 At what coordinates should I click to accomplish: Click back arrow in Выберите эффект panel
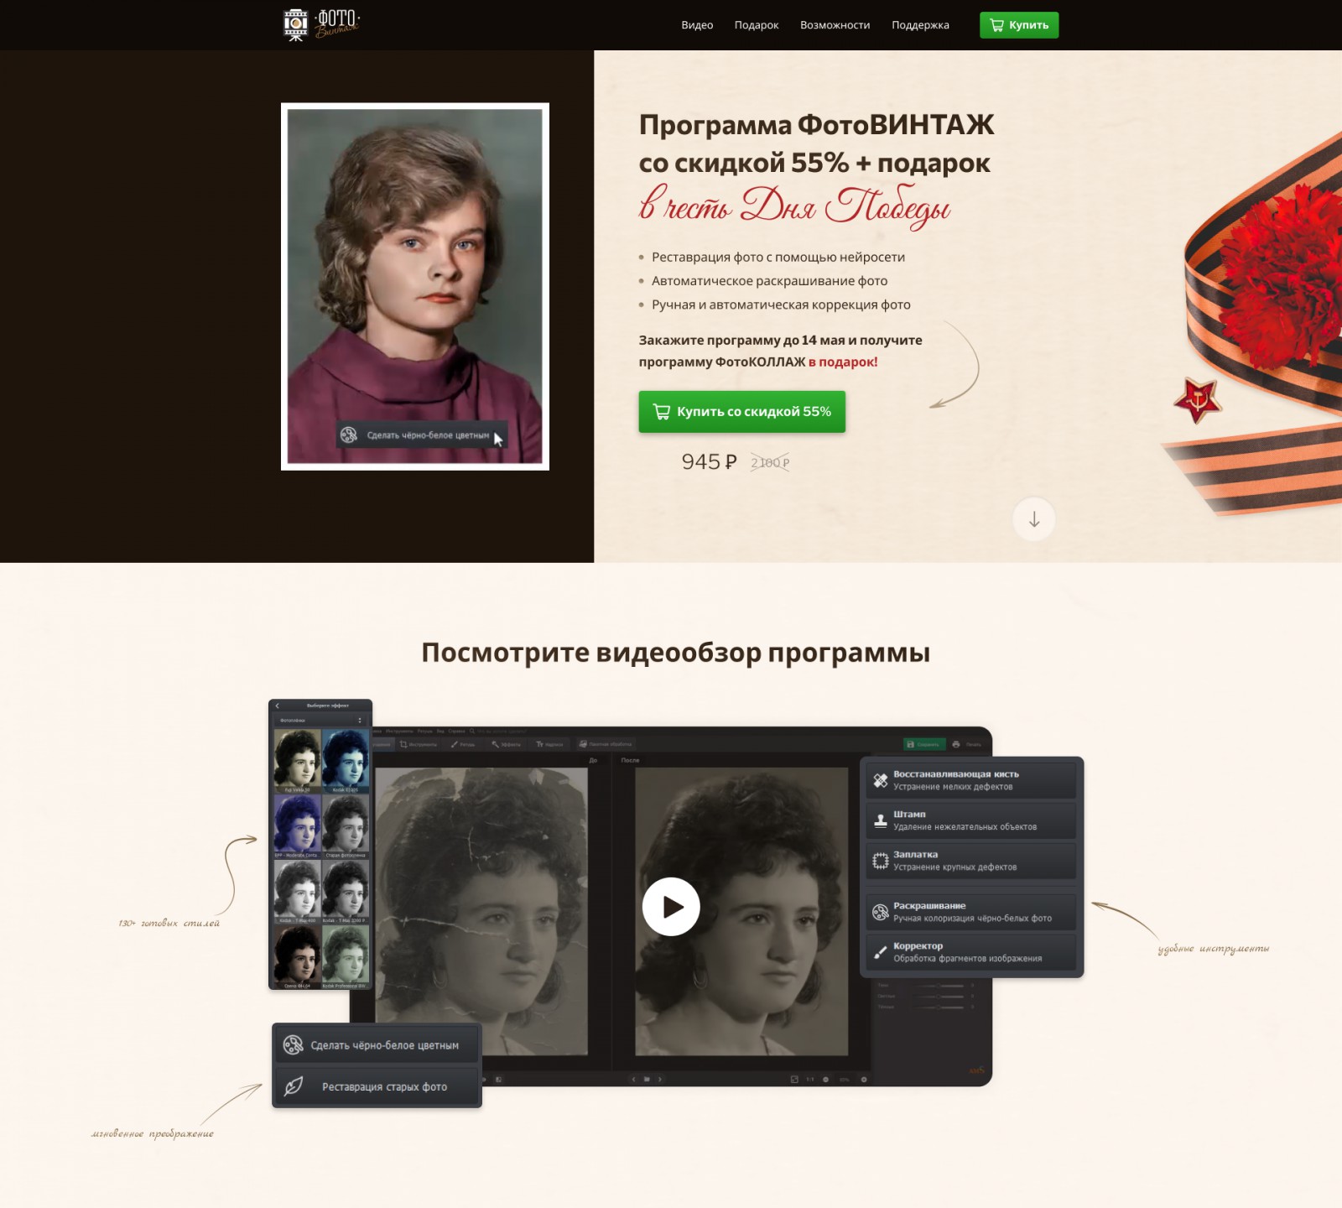tap(278, 706)
